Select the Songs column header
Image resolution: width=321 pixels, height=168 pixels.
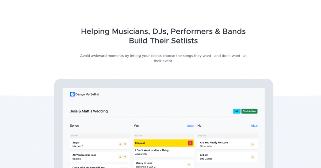point(74,125)
